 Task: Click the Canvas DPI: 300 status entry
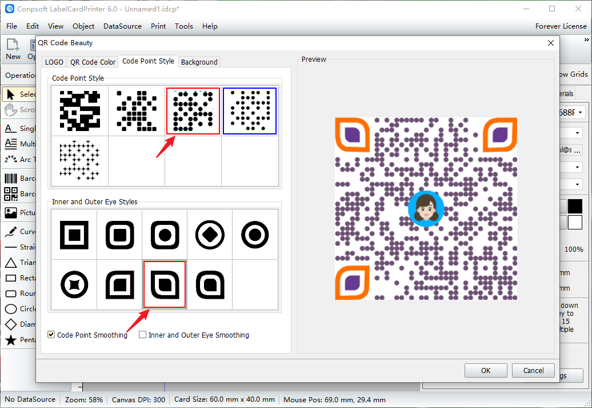tap(138, 399)
